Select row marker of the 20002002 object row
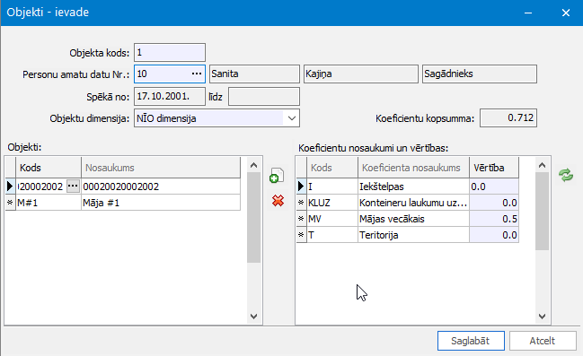 [11, 187]
